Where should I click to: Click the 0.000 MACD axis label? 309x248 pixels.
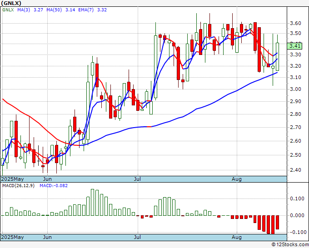297,215
